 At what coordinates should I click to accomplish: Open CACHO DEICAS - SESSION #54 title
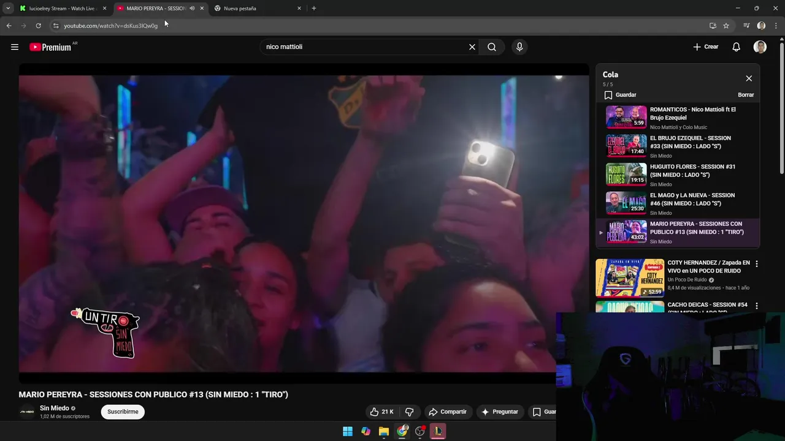pyautogui.click(x=708, y=308)
